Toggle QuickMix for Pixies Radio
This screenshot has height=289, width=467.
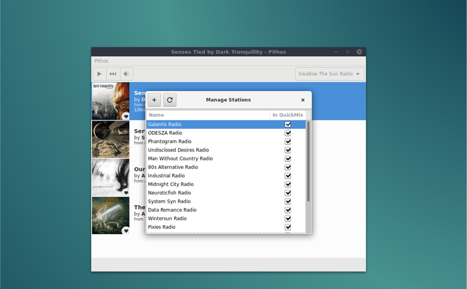[288, 227]
